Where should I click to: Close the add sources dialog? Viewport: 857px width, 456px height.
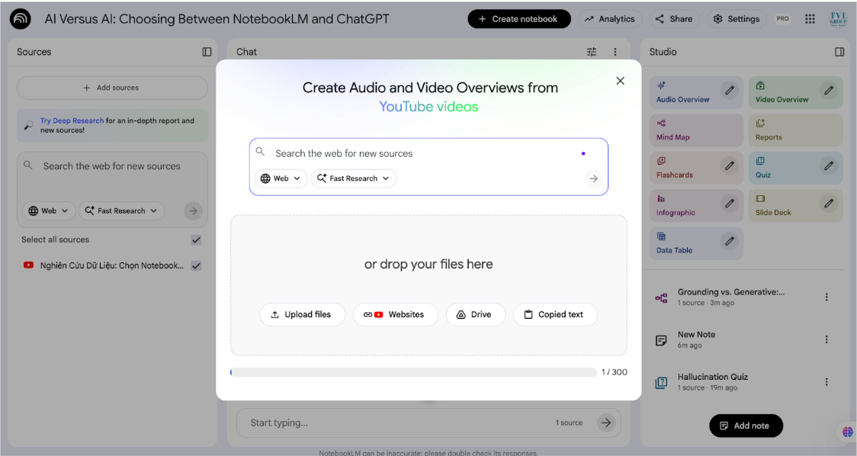[620, 81]
